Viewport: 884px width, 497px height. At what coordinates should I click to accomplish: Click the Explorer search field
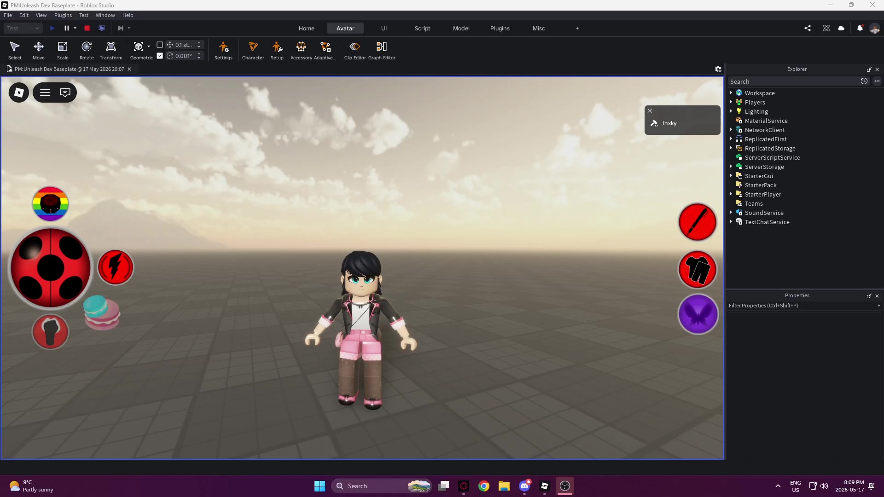[x=794, y=81]
